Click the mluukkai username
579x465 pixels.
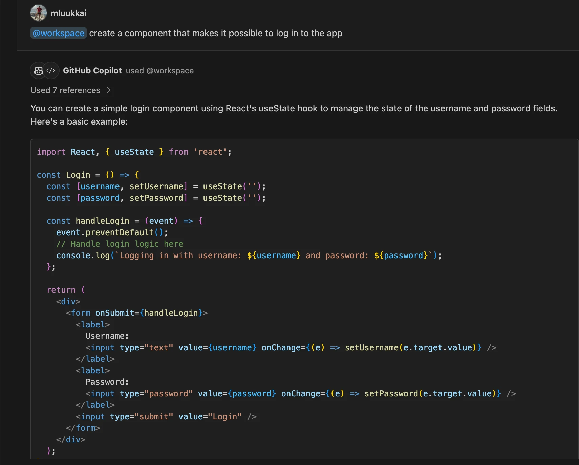[68, 13]
